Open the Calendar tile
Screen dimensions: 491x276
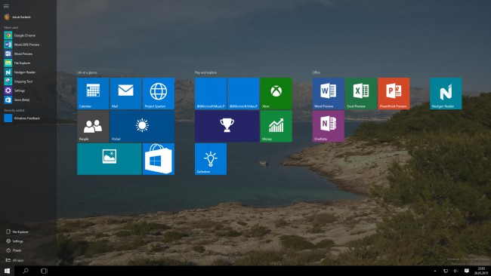coord(93,94)
